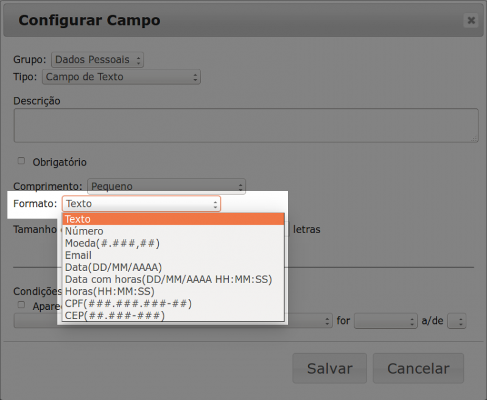Expand the Comprimento dropdown set to Pequeno
The image size is (487, 400).
point(166,186)
